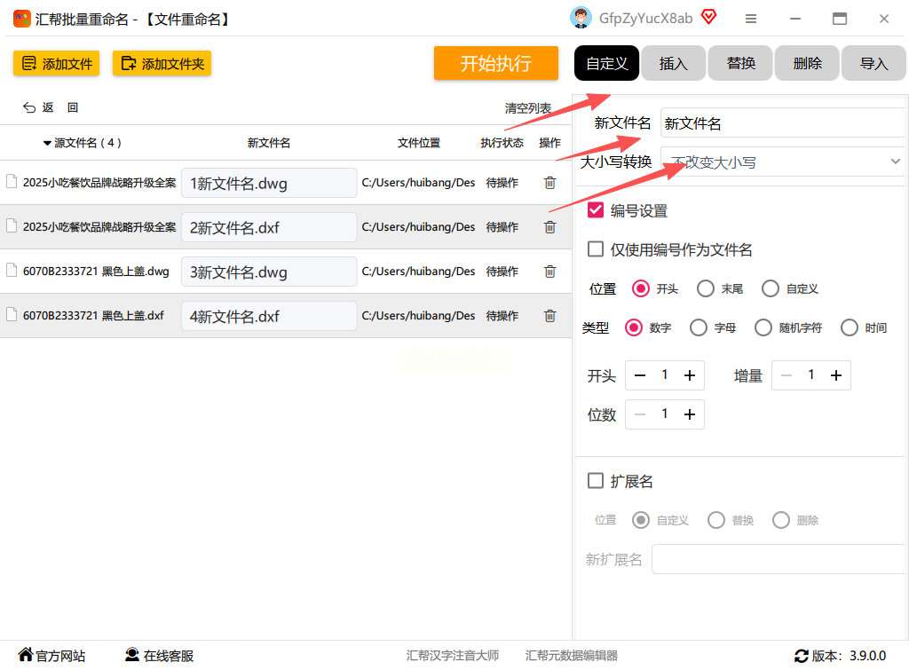The height and width of the screenshot is (670, 909).
Task: Edit the 3新文件名.dwg name field
Action: (x=269, y=272)
